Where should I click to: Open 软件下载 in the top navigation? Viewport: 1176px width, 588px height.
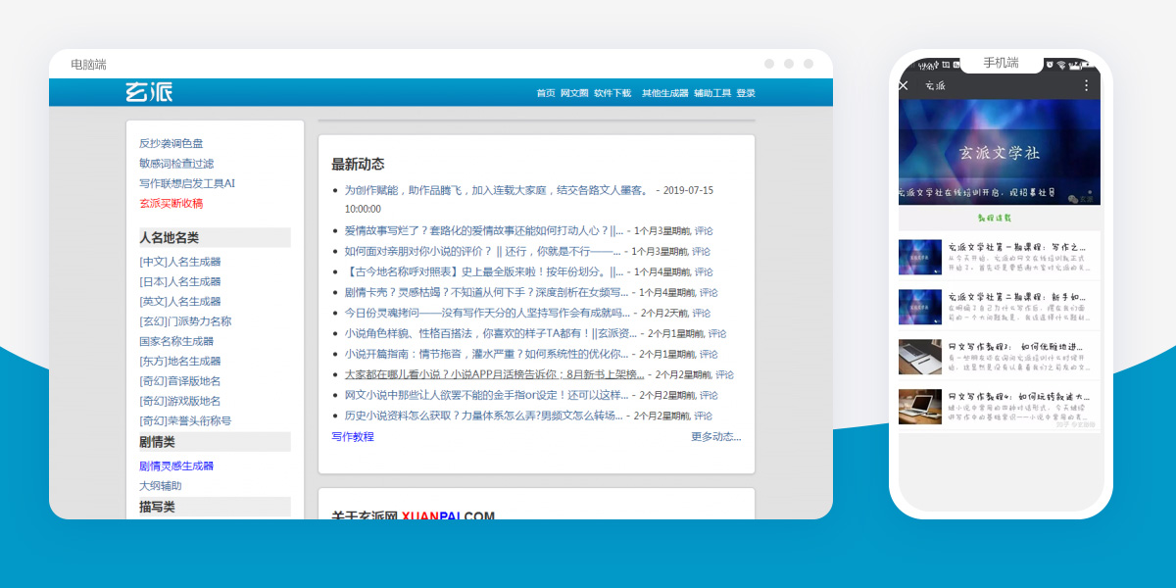click(612, 94)
